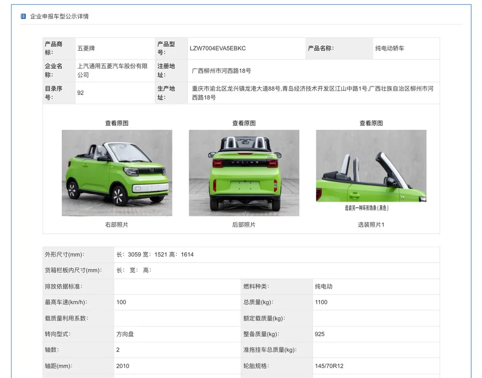Click the 外形尺寸(mm) label
The width and height of the screenshot is (482, 378).
(x=65, y=254)
